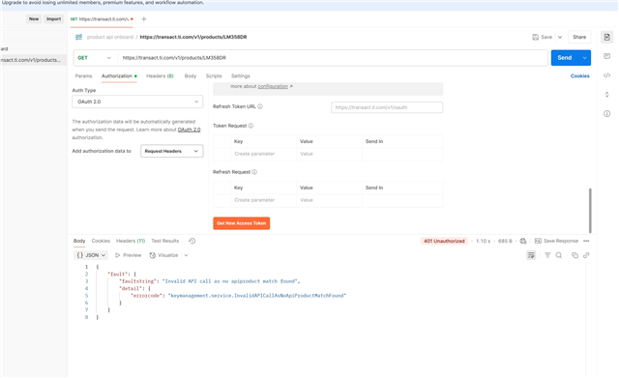The width and height of the screenshot is (619, 378).
Task: Open the request Settings tab
Action: pyautogui.click(x=241, y=75)
